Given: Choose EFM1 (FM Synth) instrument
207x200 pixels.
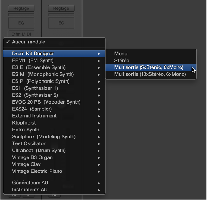Looking at the screenshot, I should pos(54,61).
